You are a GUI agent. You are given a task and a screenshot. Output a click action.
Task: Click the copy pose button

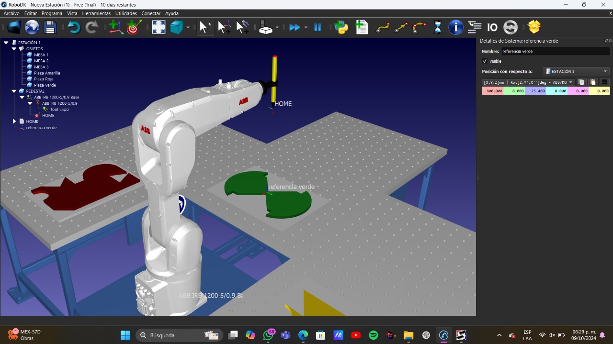[581, 82]
